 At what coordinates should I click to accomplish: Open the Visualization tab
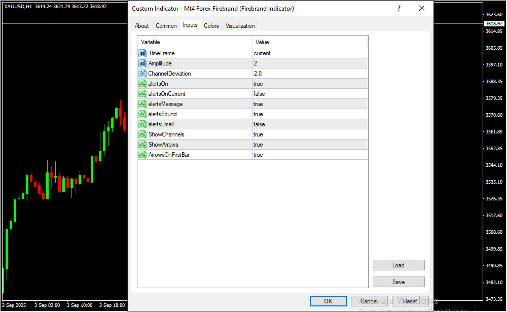pyautogui.click(x=240, y=26)
